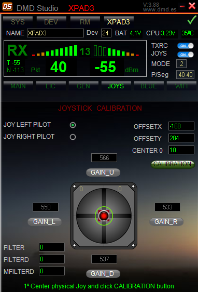Click the red joystick center knob
Screen dimensions: 198x292
[x=104, y=216]
